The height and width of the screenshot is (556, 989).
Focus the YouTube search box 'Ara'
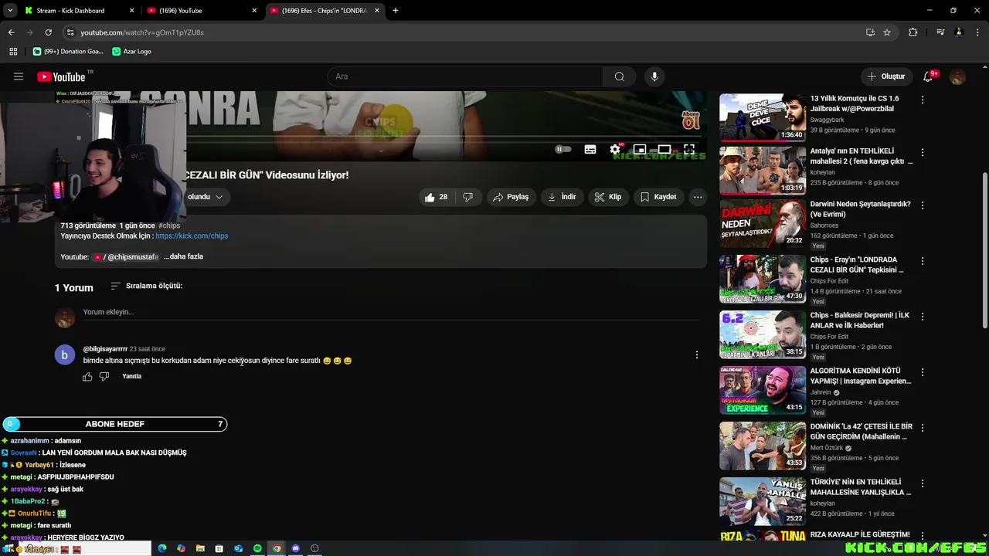point(466,76)
